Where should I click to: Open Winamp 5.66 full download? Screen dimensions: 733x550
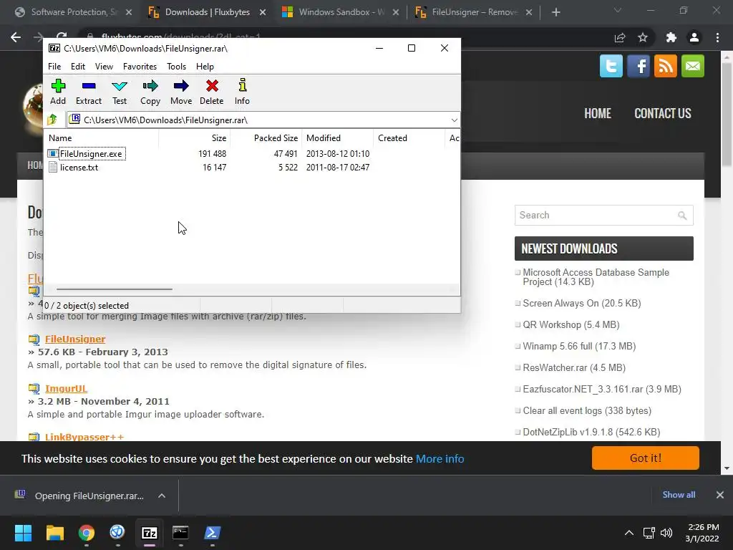(579, 346)
